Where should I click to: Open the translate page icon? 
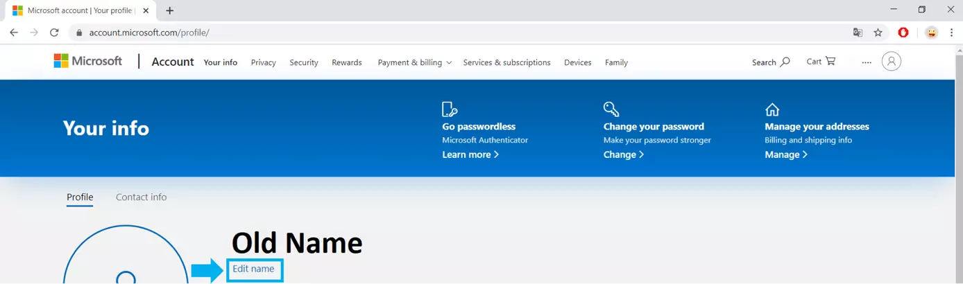[x=858, y=33]
